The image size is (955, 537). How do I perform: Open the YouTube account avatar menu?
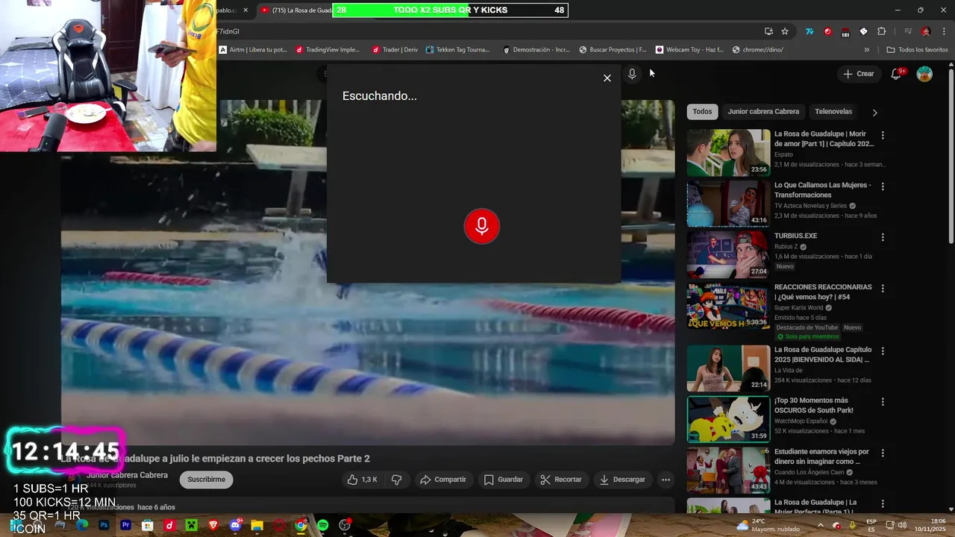pos(924,74)
